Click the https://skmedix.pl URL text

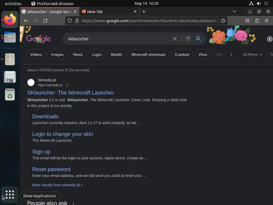(50, 85)
